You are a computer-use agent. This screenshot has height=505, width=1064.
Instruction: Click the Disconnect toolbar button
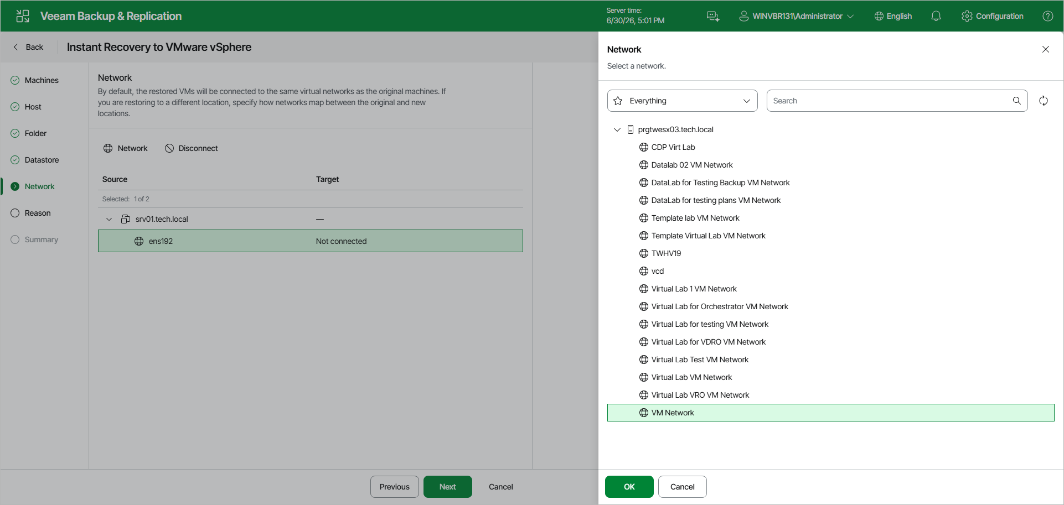pyautogui.click(x=192, y=148)
